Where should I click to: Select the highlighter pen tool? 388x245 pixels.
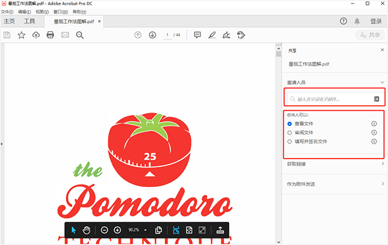[x=212, y=35]
